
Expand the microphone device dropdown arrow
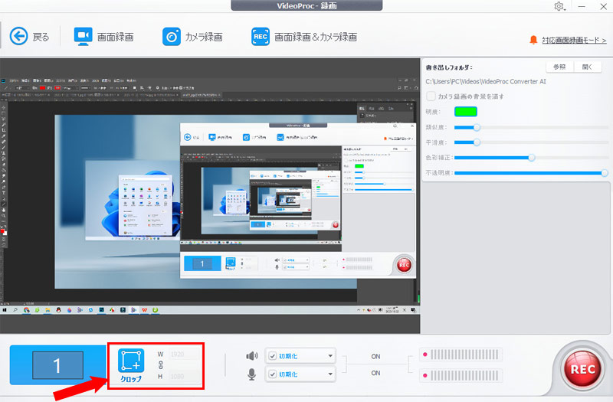click(330, 374)
